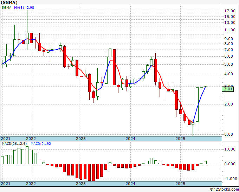
Task: Click 2023 on the MACD time axis
Action: [x=81, y=184]
